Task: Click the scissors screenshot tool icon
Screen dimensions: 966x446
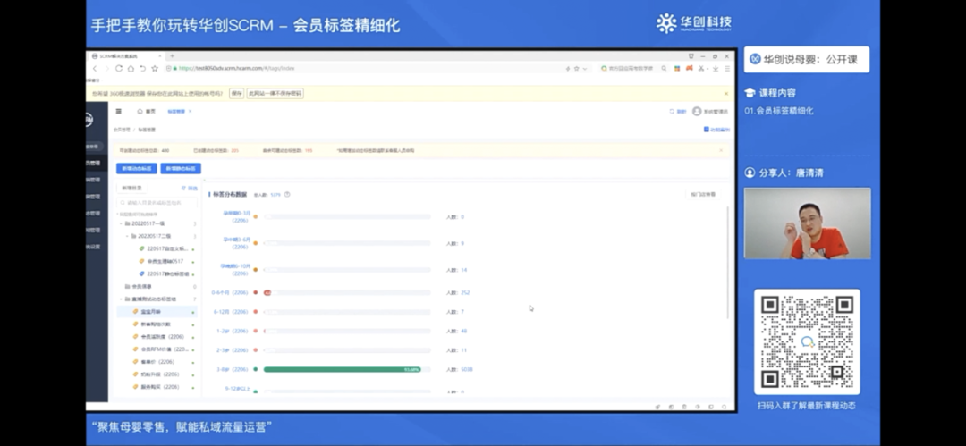Action: tap(702, 69)
